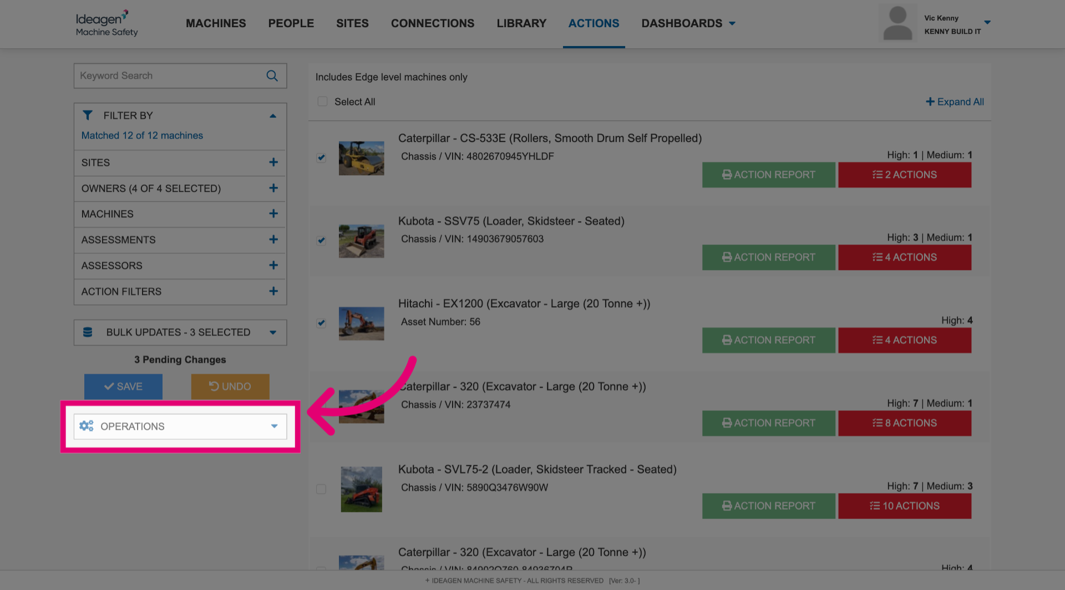Screen dimensions: 1065x590
Task: Click the keyword search magnifier icon
Action: pos(272,76)
